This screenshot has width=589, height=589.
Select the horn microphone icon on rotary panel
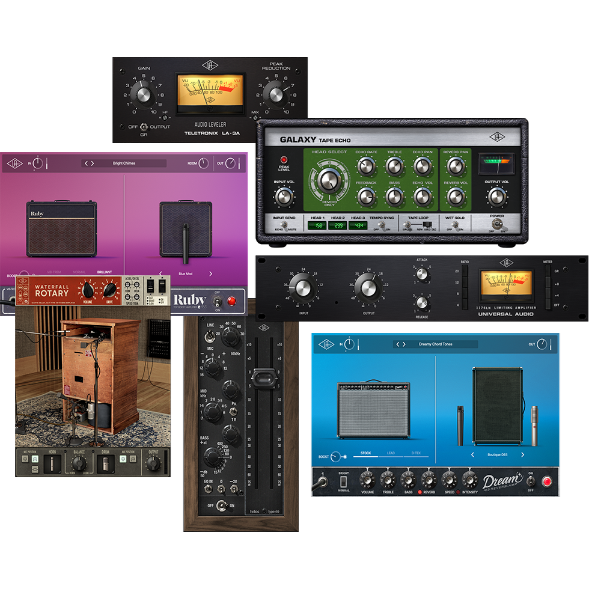point(52,463)
